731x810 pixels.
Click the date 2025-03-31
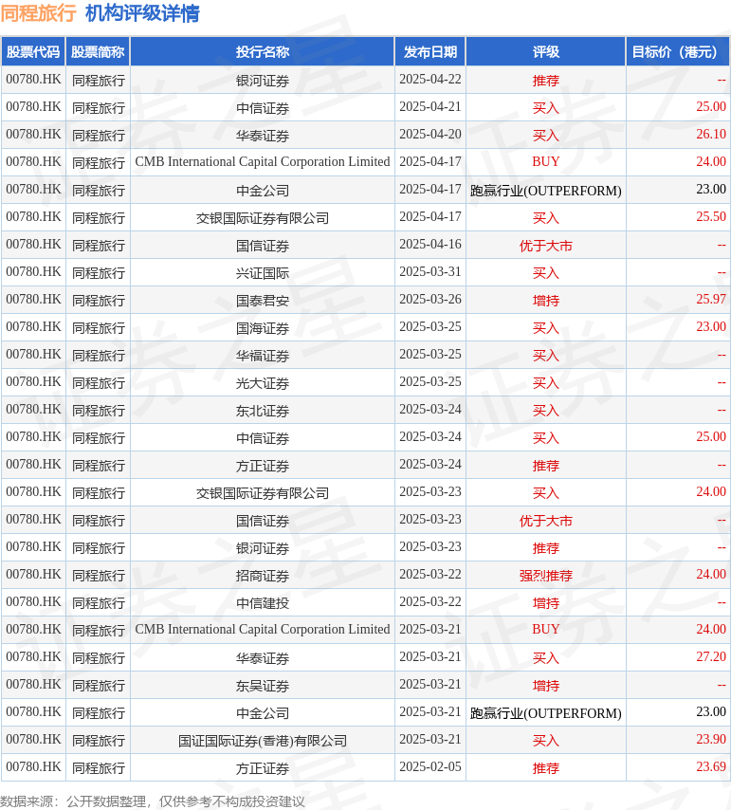(x=430, y=271)
